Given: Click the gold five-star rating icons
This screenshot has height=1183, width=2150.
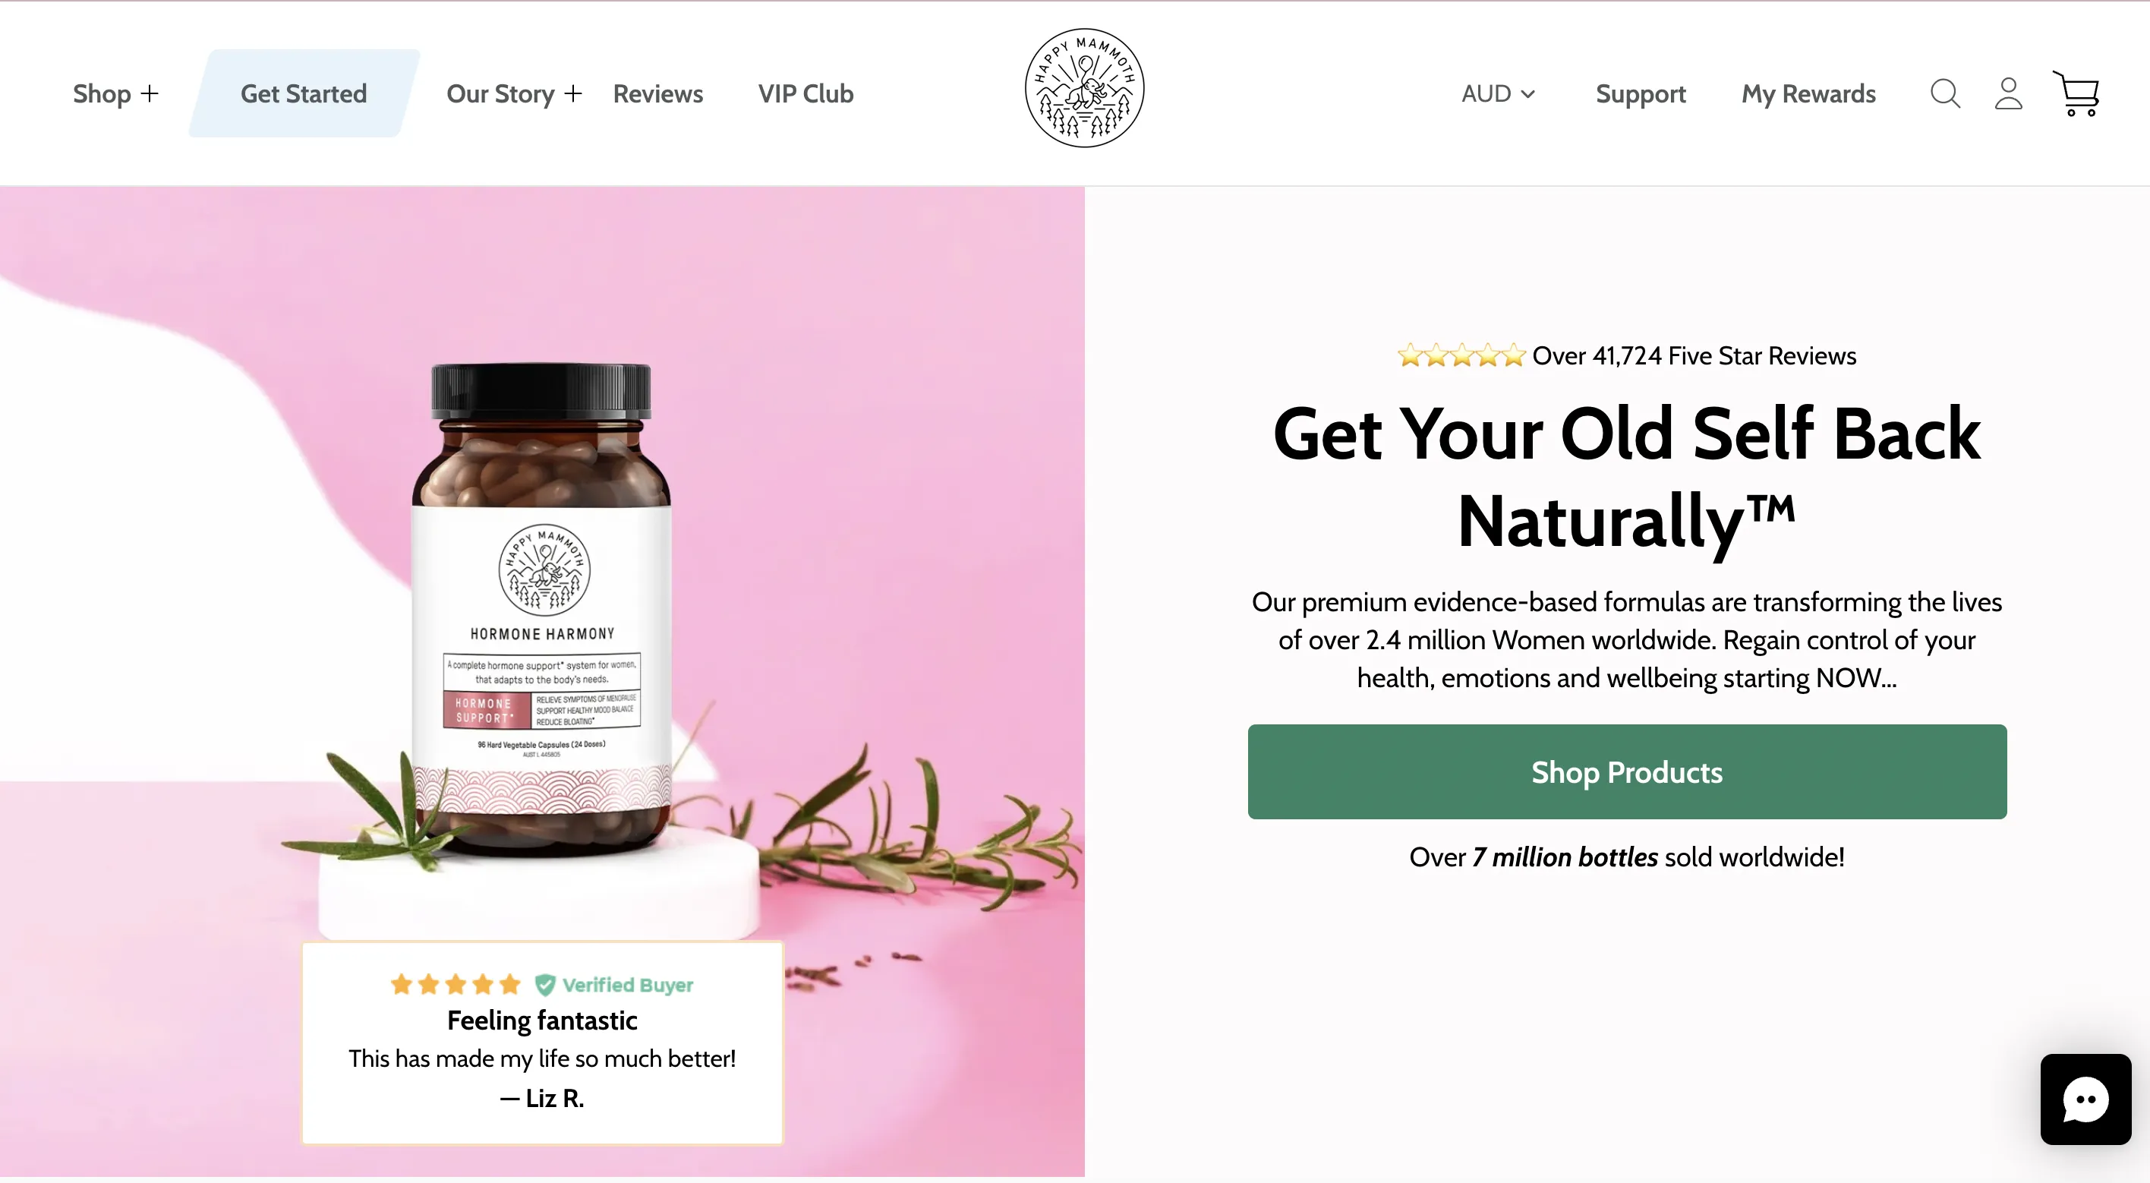Looking at the screenshot, I should (x=1461, y=355).
